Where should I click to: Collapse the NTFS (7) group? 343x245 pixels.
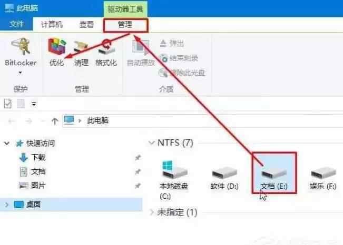(151, 143)
